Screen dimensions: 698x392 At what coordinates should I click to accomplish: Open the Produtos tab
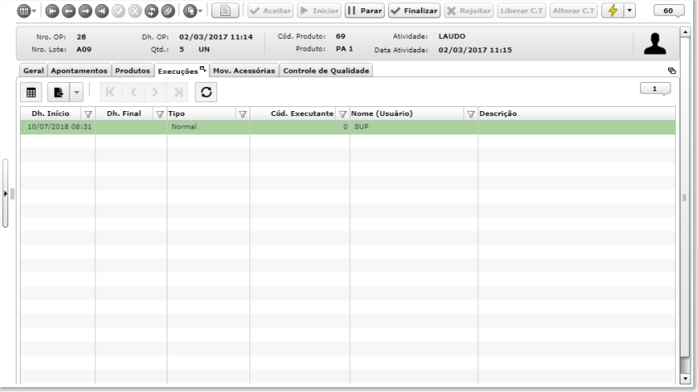(x=132, y=70)
